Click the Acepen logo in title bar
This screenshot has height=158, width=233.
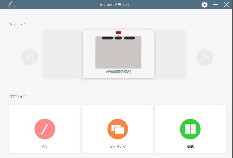(10, 4)
